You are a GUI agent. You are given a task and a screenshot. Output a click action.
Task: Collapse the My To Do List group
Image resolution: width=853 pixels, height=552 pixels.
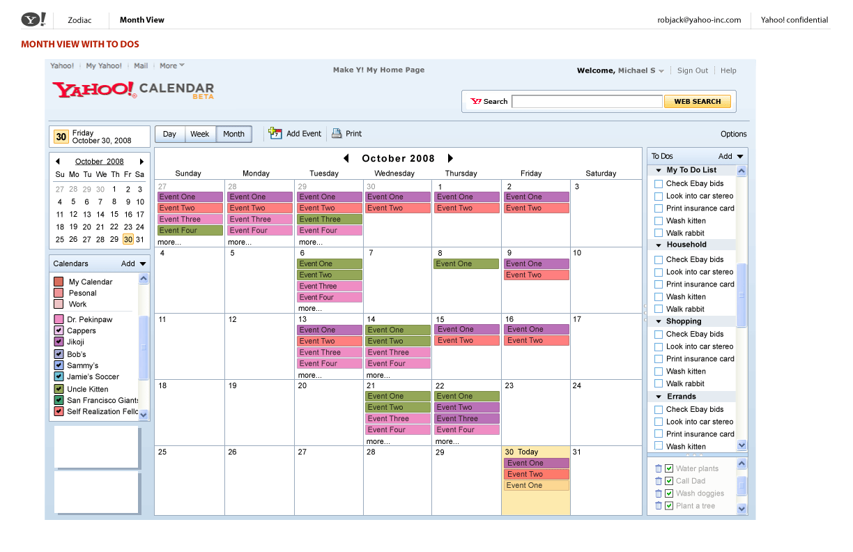[x=659, y=170]
